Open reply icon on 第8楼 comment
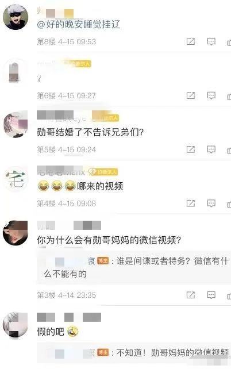231x369 pixels. tap(211, 41)
